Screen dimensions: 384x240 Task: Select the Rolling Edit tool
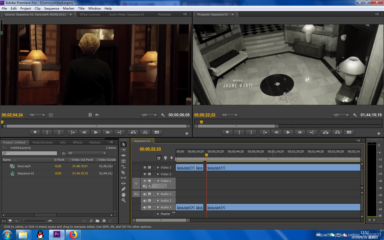(123, 161)
